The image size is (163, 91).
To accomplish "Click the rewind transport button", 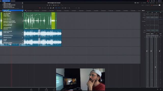I will pyautogui.click(x=47, y=5).
